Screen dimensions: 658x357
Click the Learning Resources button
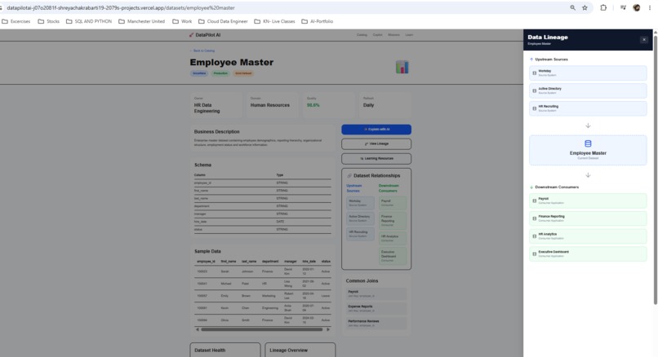pos(376,158)
